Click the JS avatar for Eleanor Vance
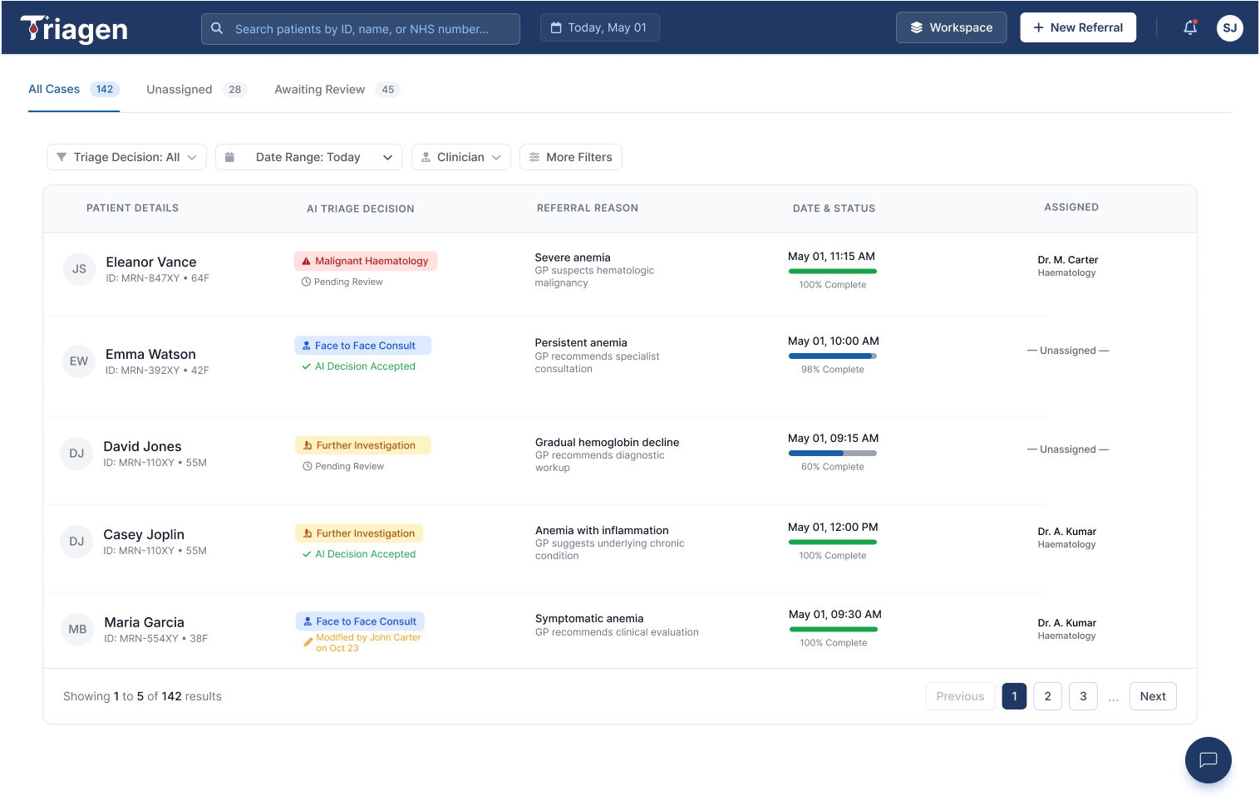The width and height of the screenshot is (1260, 810). click(x=79, y=269)
